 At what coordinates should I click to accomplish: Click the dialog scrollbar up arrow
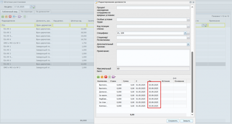(192, 7)
